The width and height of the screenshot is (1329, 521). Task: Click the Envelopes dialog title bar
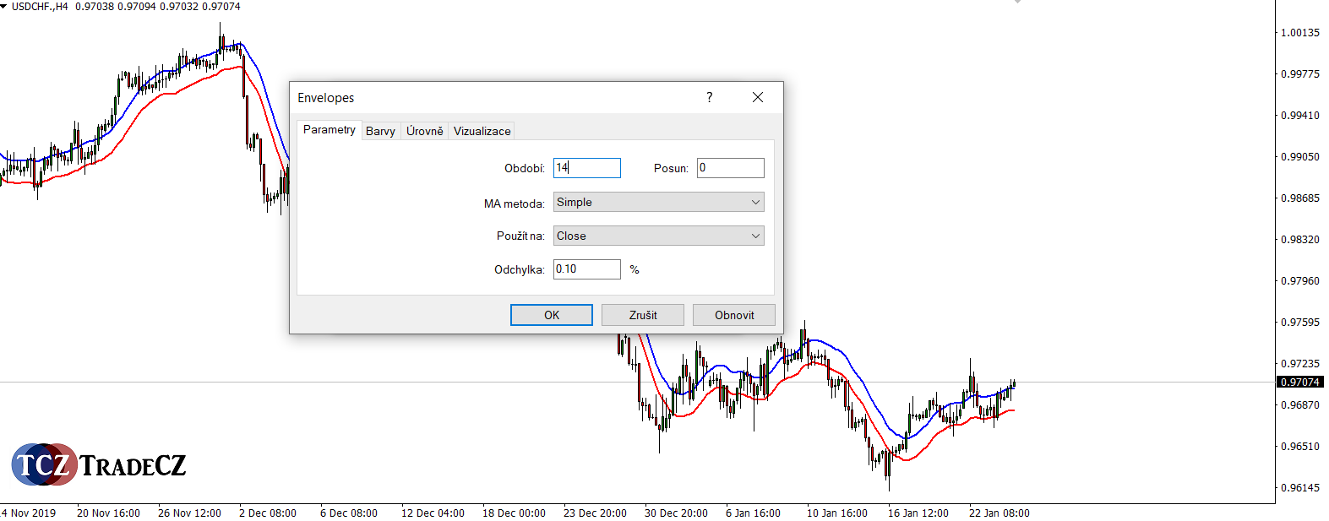[x=490, y=97]
